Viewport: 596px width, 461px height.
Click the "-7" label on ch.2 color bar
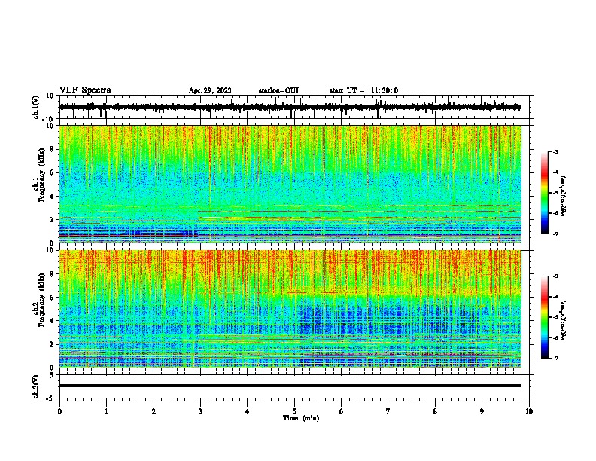555,358
